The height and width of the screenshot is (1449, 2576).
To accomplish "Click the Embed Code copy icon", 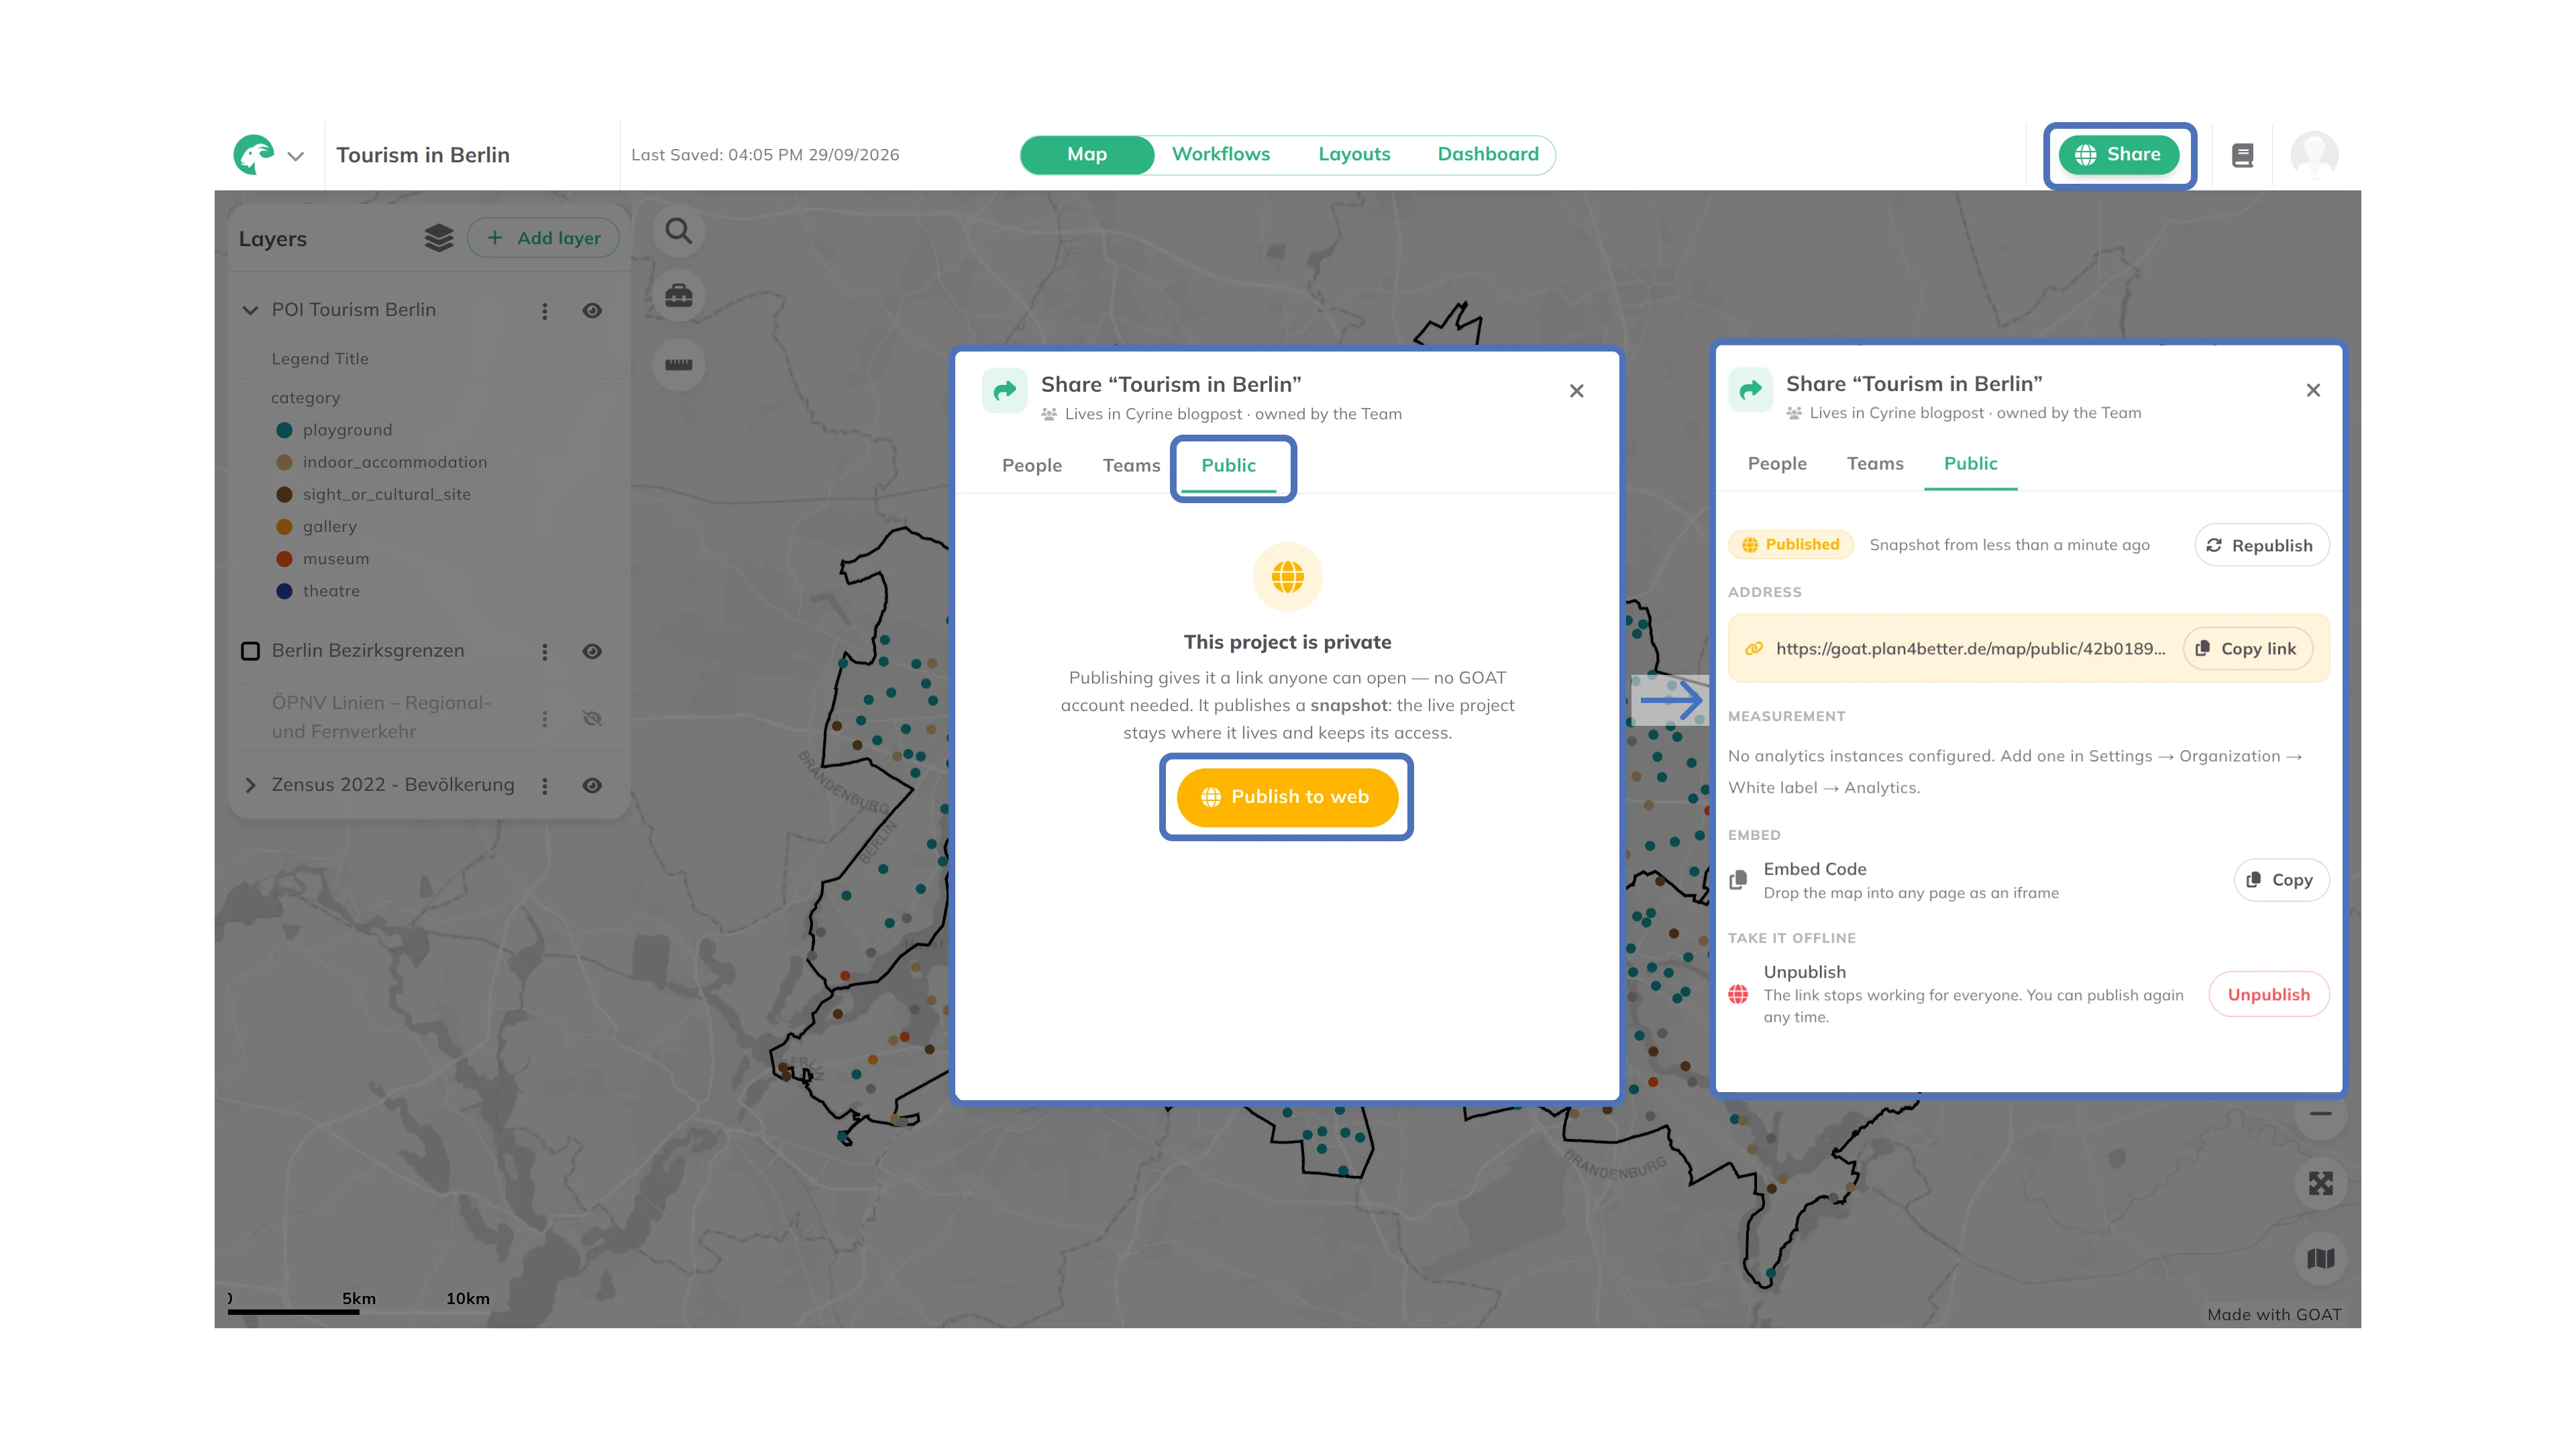I will (x=1739, y=880).
